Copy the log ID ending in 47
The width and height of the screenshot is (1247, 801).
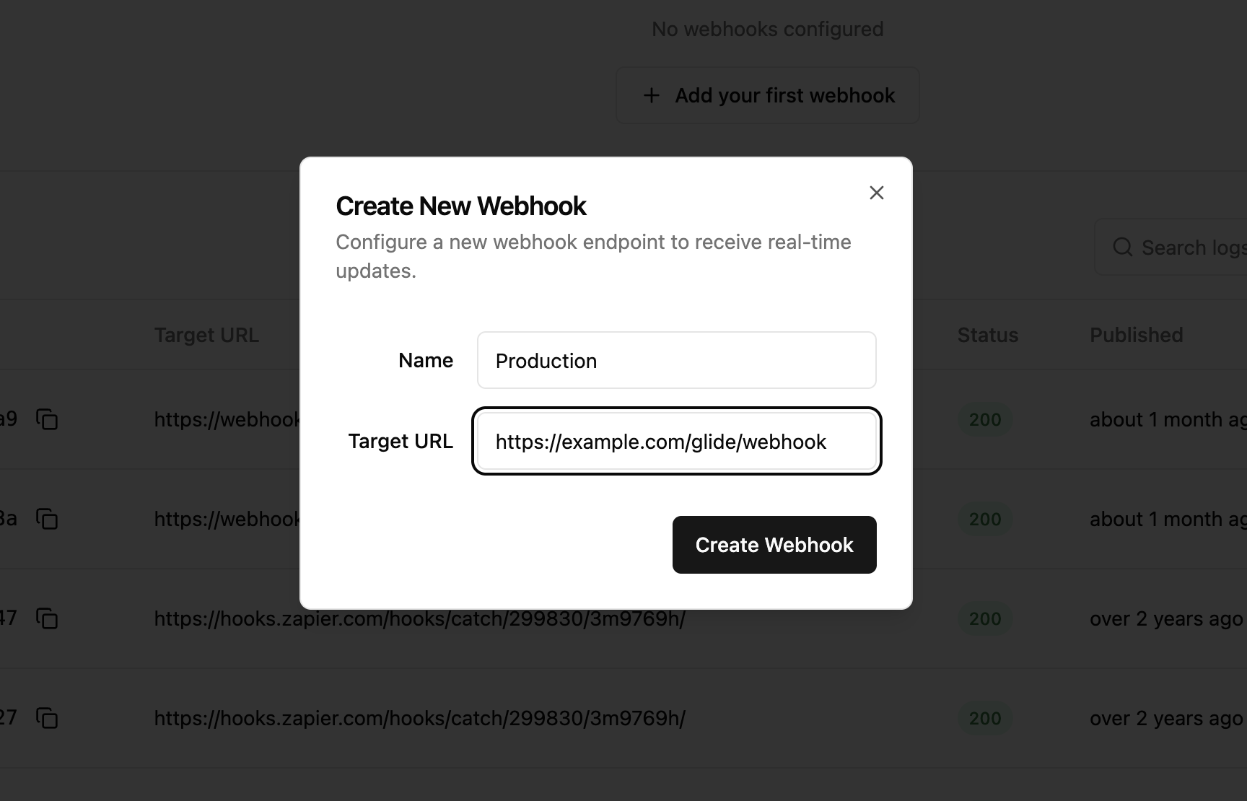pyautogui.click(x=47, y=618)
